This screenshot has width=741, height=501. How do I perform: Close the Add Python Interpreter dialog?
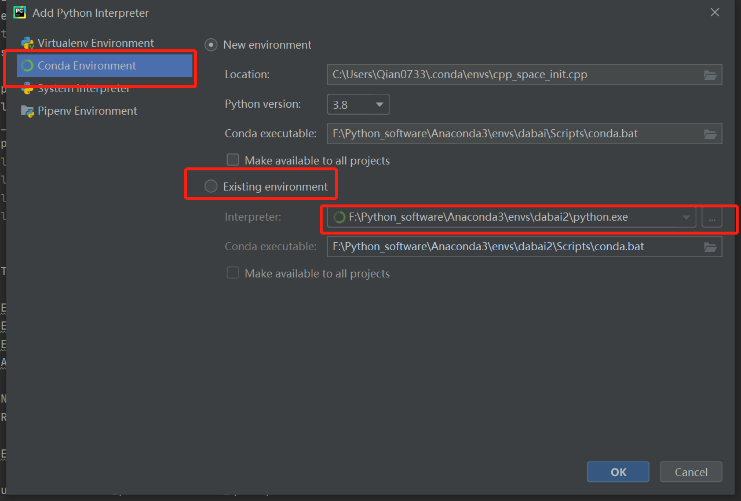(716, 12)
